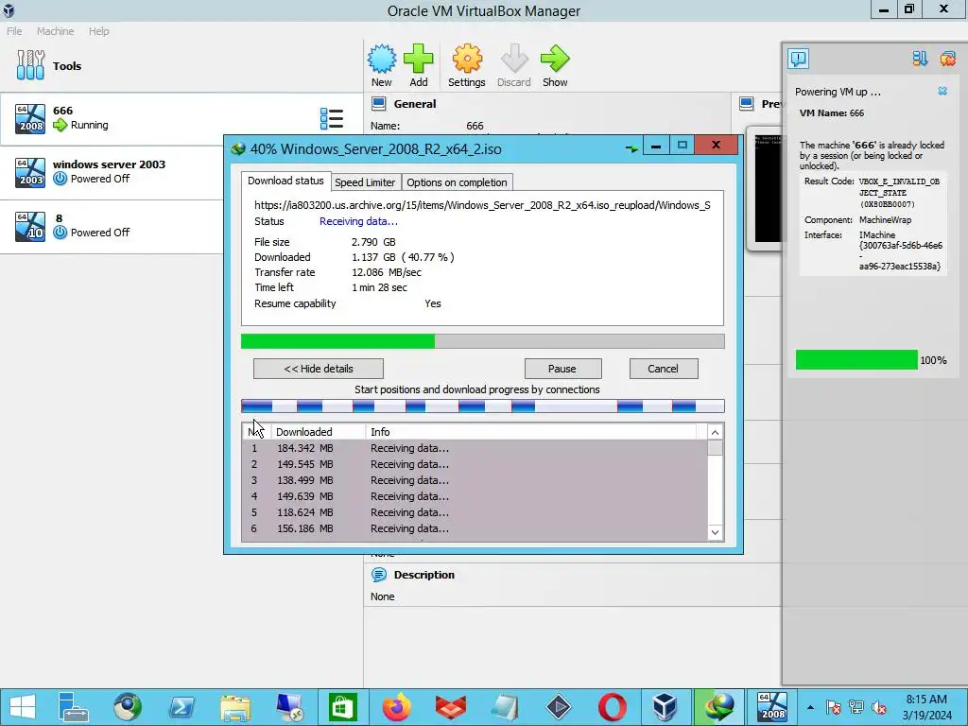Click the Powering VM up progress bar
The image size is (968, 726).
856,360
